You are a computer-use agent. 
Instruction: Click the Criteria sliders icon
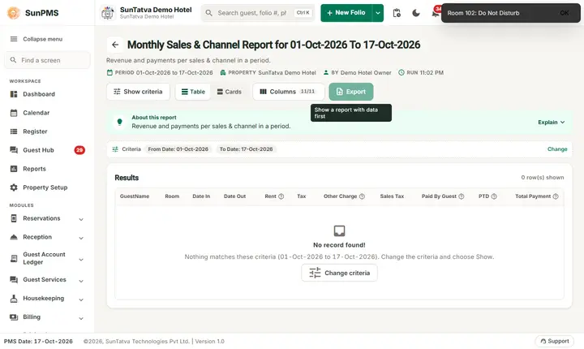click(115, 149)
